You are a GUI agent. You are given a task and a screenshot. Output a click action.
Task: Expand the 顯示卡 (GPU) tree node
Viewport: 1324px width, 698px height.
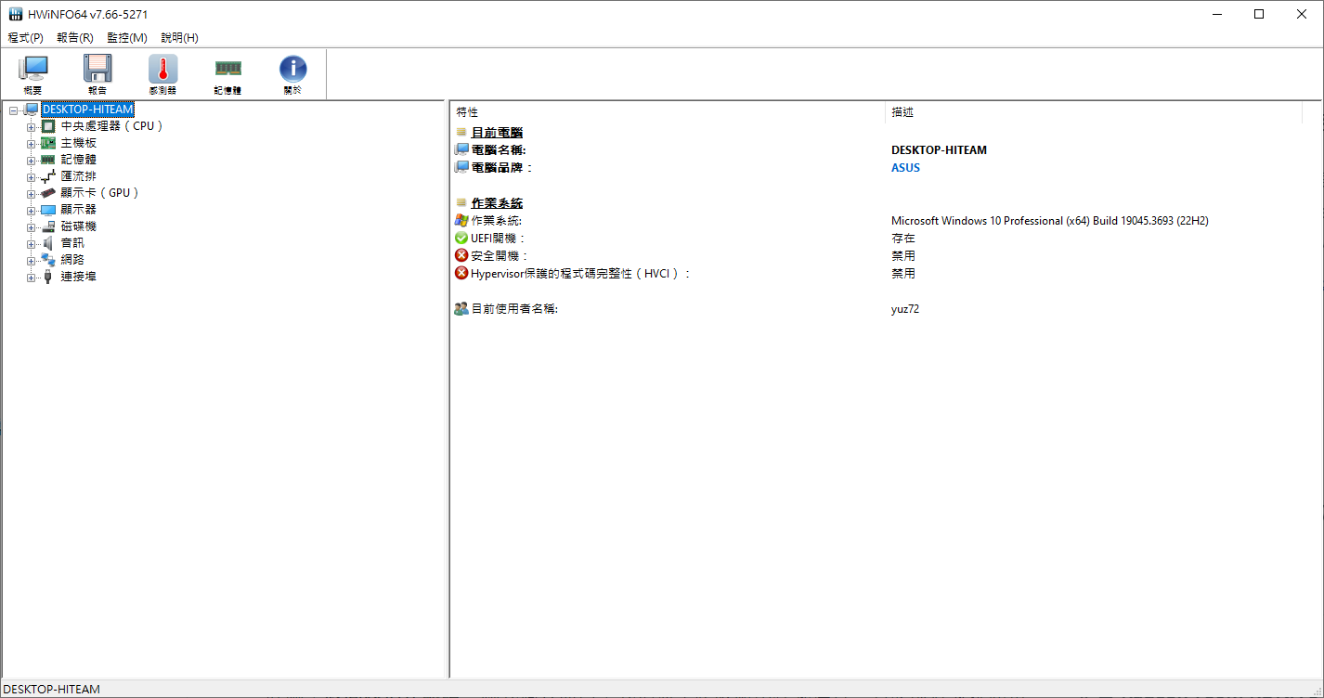(x=32, y=194)
